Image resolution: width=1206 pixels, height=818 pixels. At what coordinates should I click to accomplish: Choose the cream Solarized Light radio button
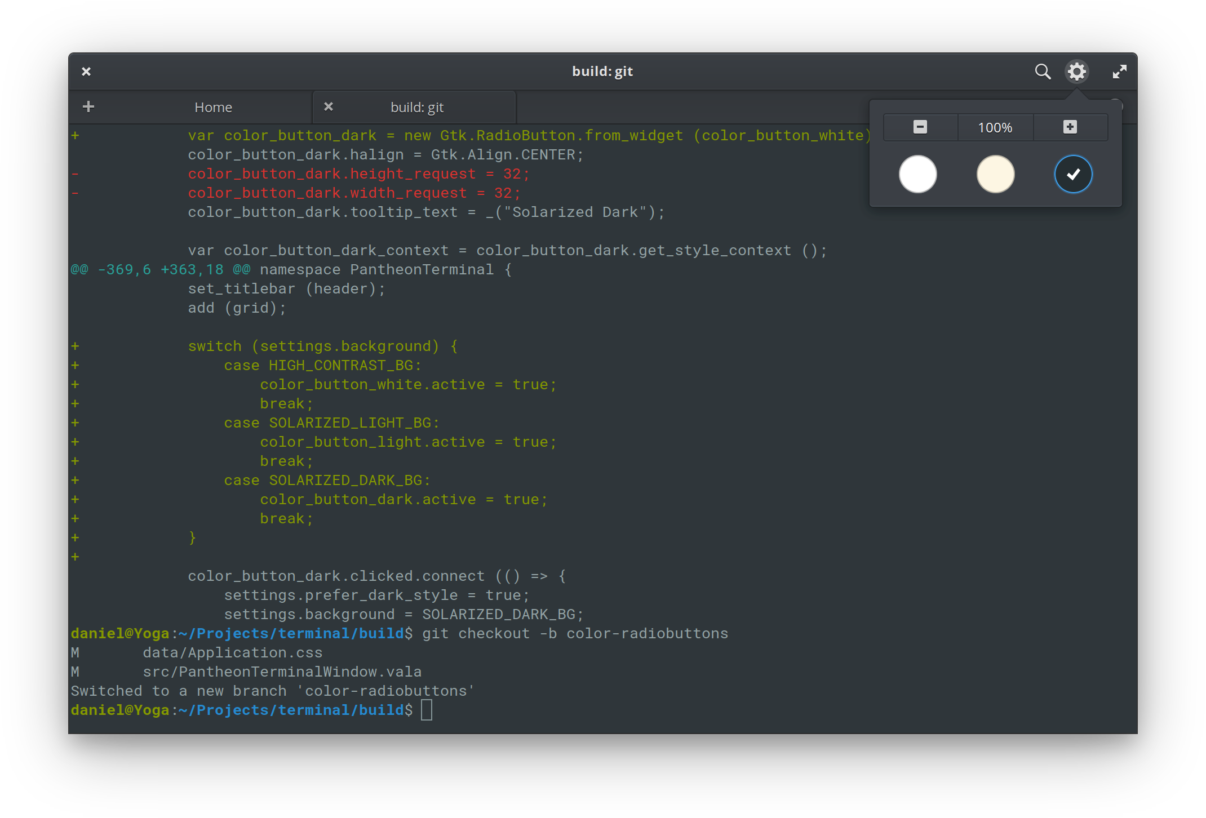[x=995, y=174]
